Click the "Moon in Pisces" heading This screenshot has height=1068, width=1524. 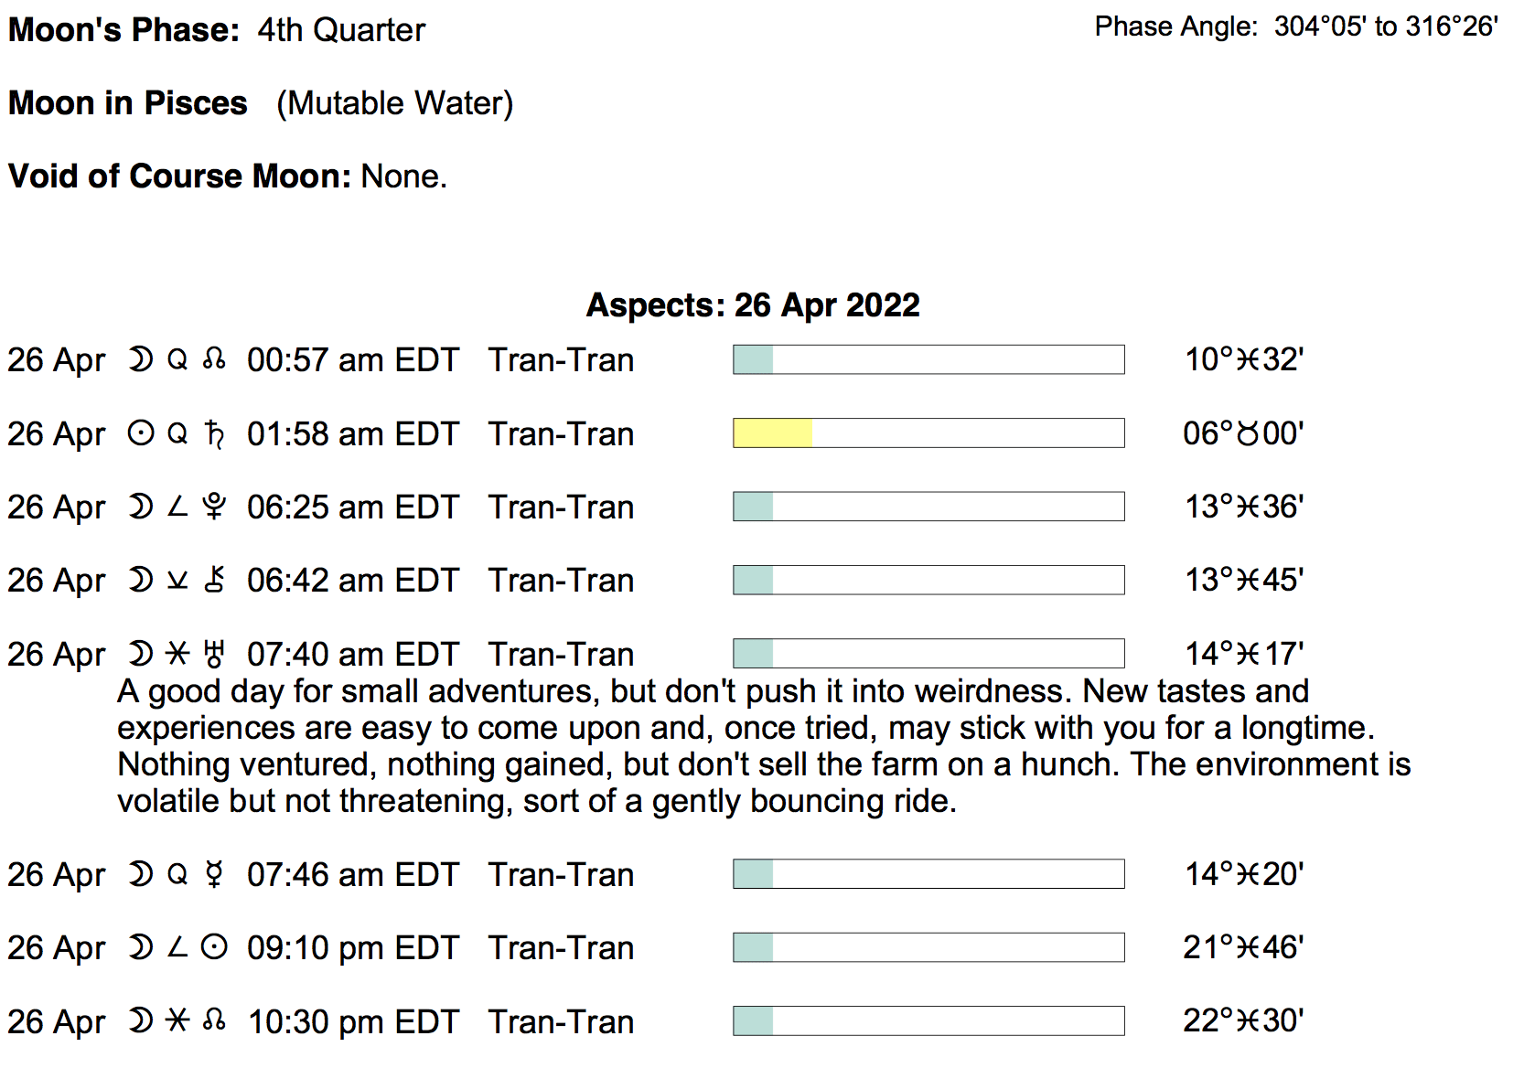coord(128,103)
